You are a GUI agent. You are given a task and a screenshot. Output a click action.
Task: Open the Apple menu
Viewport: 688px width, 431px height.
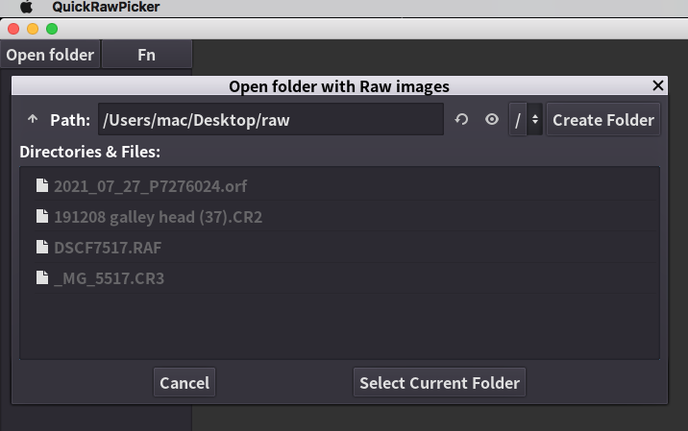[x=26, y=8]
